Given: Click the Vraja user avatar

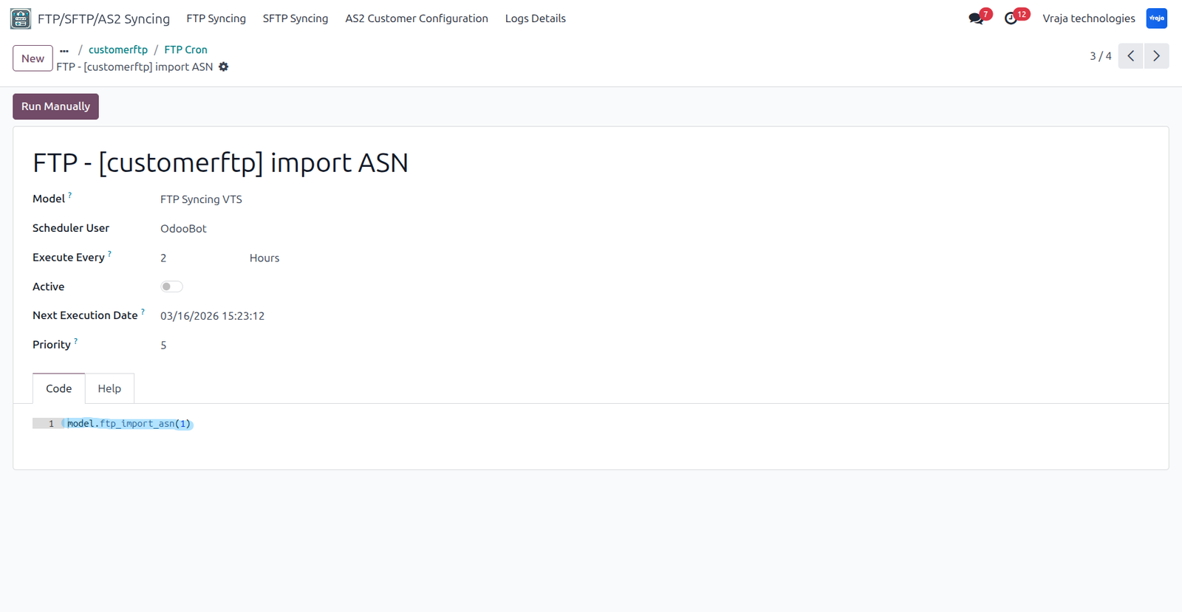Looking at the screenshot, I should pyautogui.click(x=1157, y=18).
